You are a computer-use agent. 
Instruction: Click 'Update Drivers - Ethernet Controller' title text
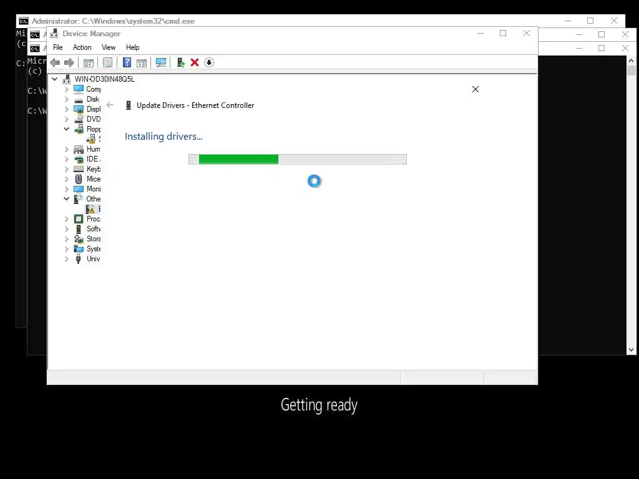[195, 105]
